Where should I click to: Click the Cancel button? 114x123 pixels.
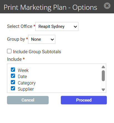[28, 100]
